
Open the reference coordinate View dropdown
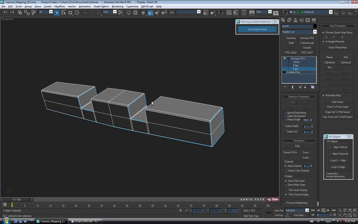pos(115,12)
